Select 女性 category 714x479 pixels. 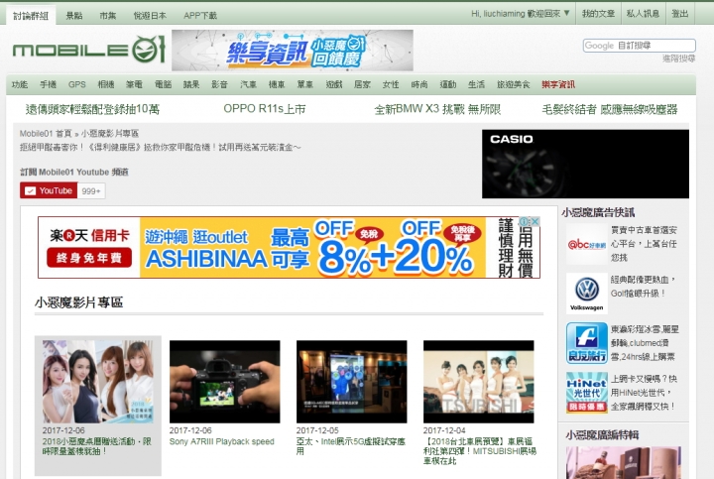click(391, 84)
